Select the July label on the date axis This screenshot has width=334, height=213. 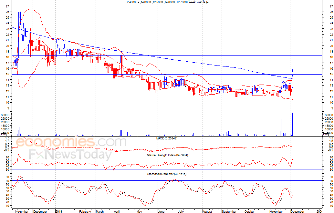click(x=180, y=211)
